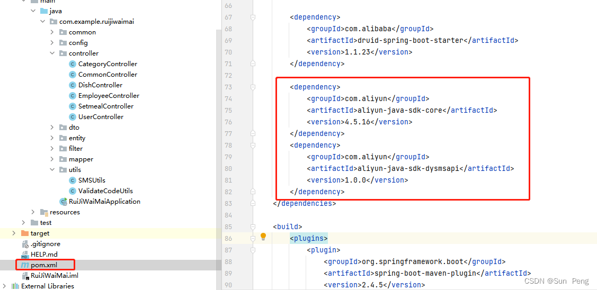Click the blue java source folder icon
The height and width of the screenshot is (290, 597).
click(44, 11)
